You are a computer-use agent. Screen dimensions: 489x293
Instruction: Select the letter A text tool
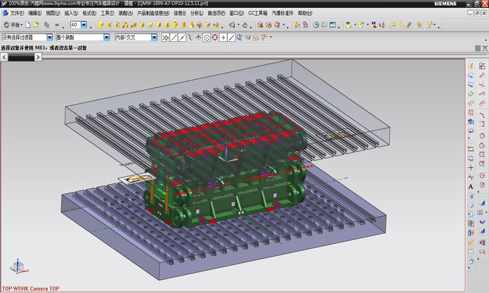point(471,186)
